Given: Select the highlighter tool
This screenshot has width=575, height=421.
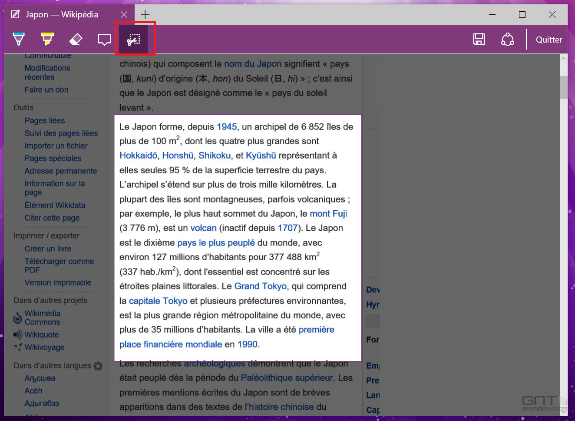Looking at the screenshot, I should [47, 39].
